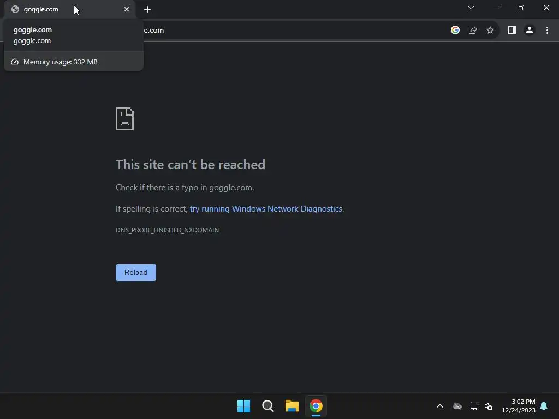Screen dimensions: 559x419
Task: Restore down the Chrome window
Action: point(521,8)
